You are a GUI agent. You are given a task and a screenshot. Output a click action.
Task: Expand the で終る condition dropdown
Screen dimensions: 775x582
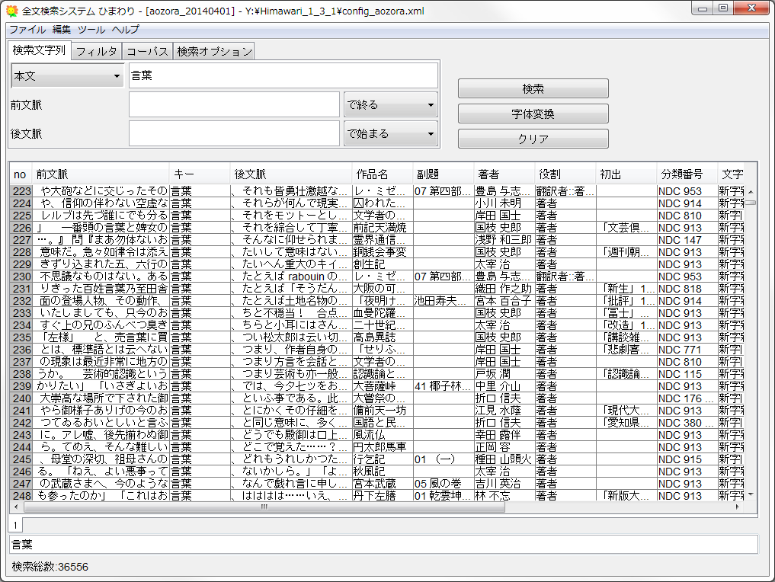tap(391, 104)
